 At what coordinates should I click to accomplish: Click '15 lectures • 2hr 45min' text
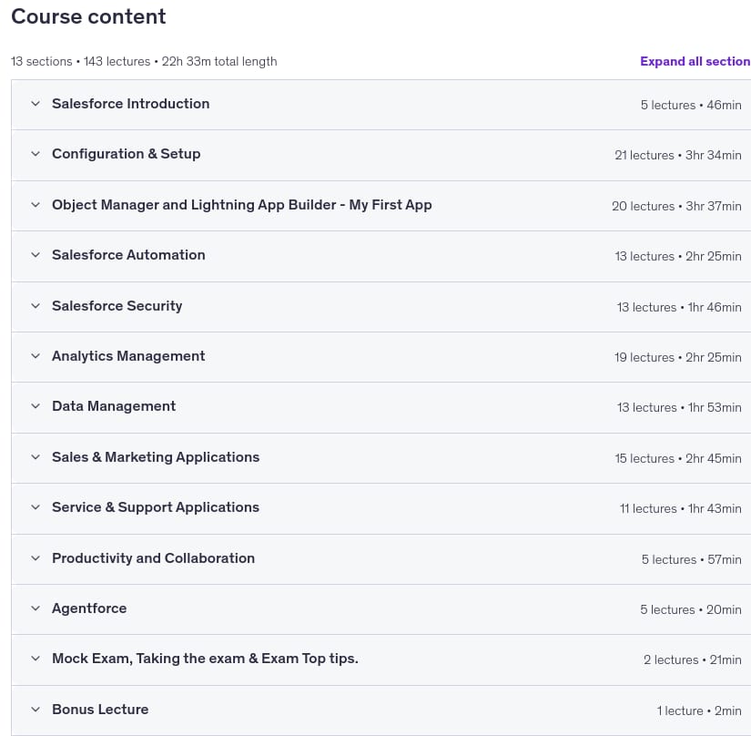click(x=678, y=458)
